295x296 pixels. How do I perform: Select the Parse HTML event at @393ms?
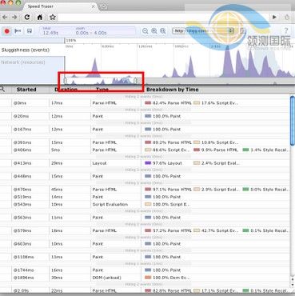pos(146,142)
